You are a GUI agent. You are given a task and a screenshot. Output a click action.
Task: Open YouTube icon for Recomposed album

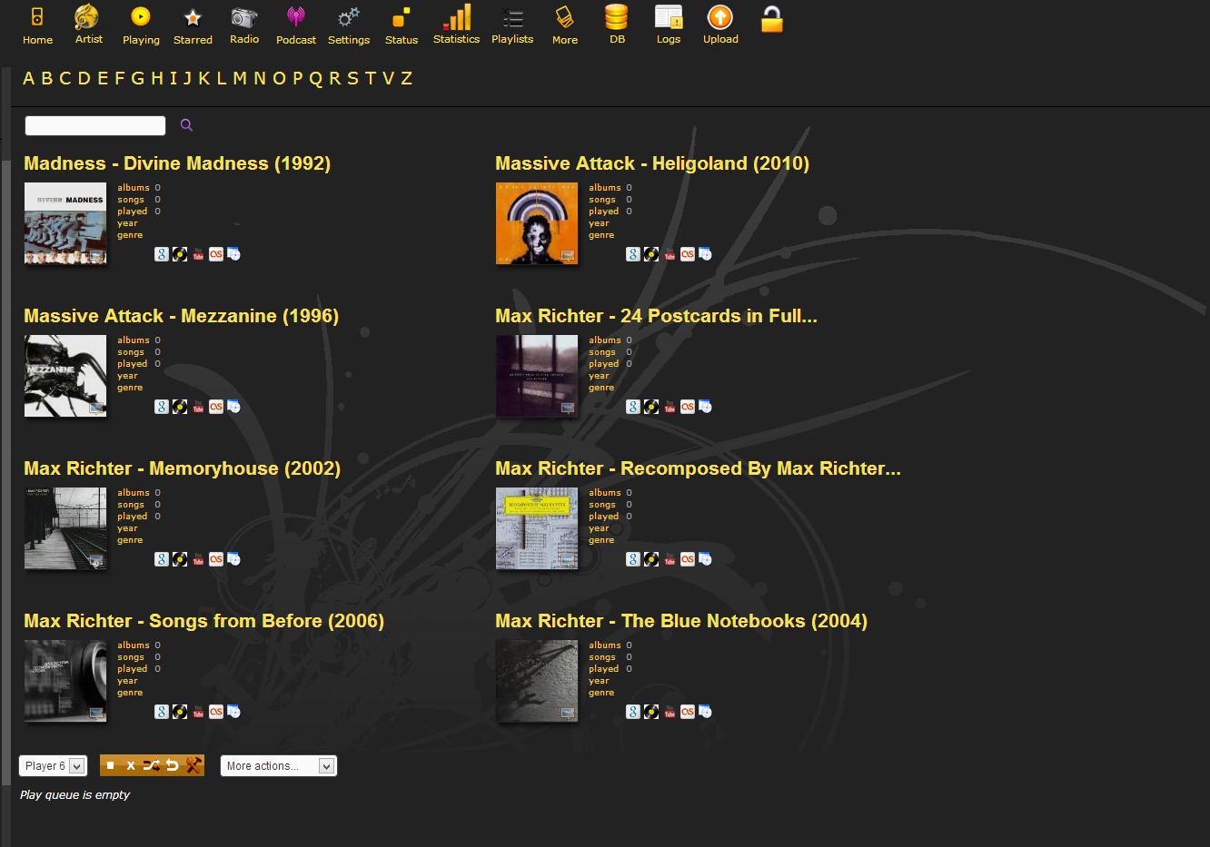point(669,559)
